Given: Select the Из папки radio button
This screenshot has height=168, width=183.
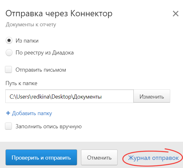Looking at the screenshot, I should pos(9,40).
